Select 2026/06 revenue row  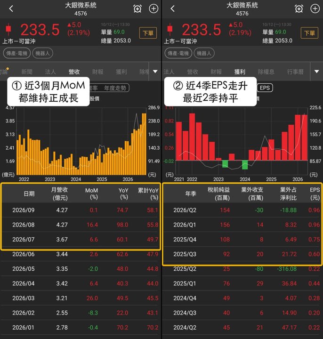pyautogui.click(x=81, y=254)
